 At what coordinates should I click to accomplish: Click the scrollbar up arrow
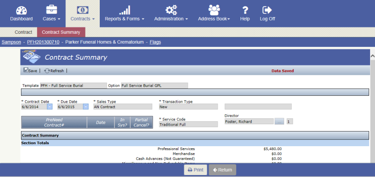coord(373,56)
